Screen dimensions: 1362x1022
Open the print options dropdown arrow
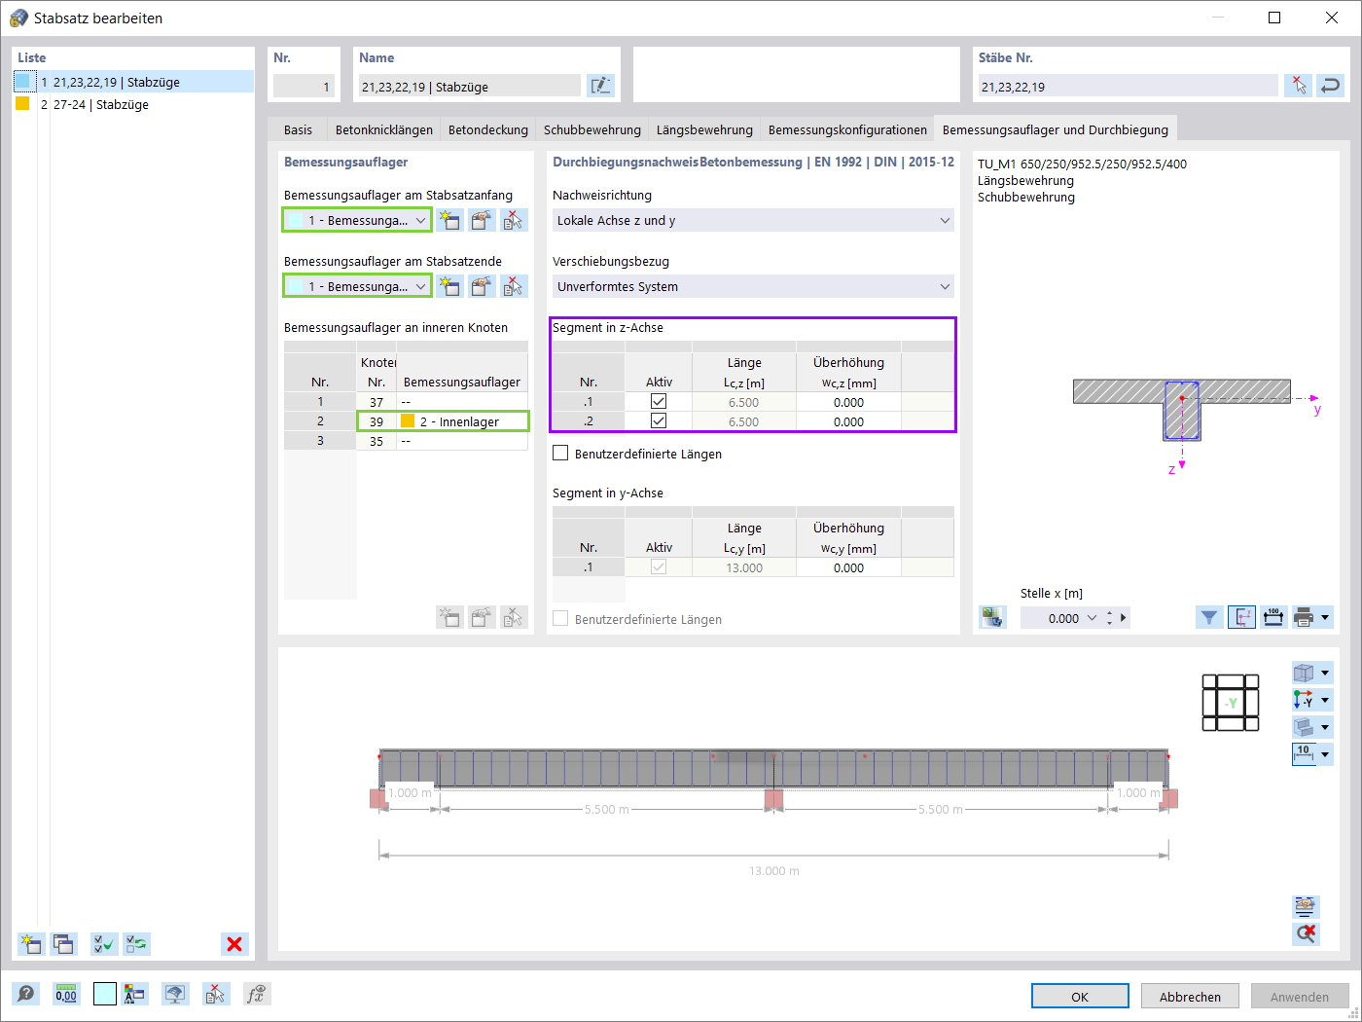tap(1325, 617)
